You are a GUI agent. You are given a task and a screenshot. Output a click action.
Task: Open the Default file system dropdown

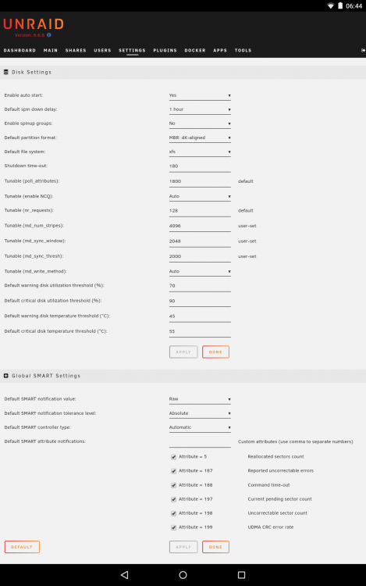click(200, 152)
